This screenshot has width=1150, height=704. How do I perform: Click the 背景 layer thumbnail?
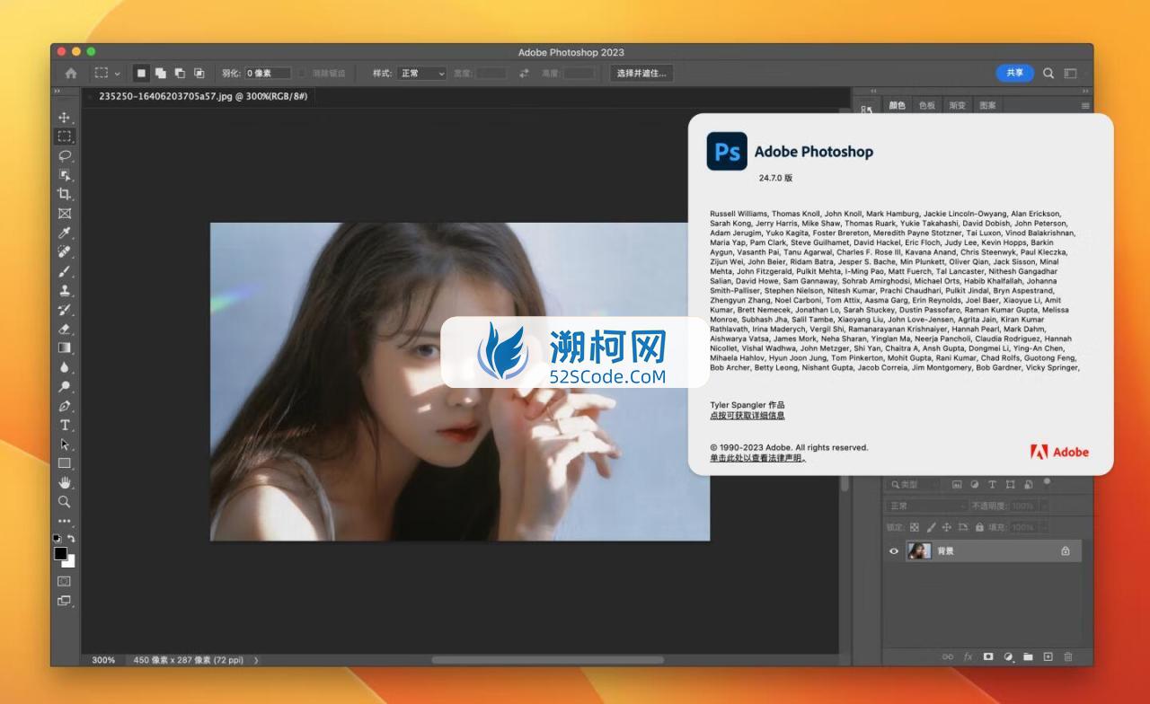(x=918, y=551)
